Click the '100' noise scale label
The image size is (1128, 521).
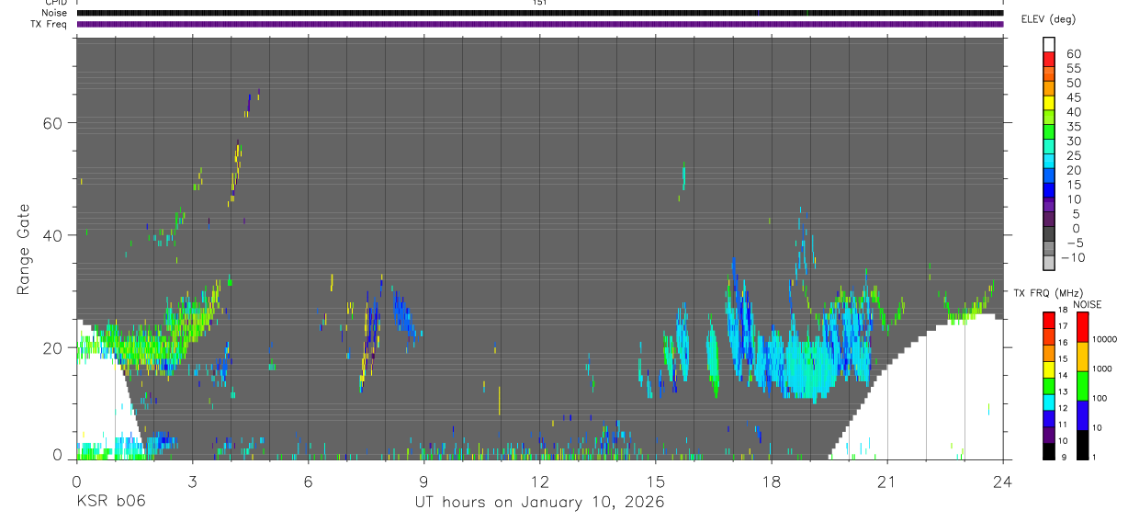1101,398
